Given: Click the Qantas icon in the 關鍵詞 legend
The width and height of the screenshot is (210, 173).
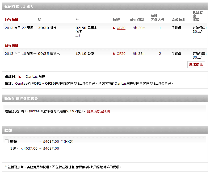Looking at the screenshot, I should (x=20, y=76).
